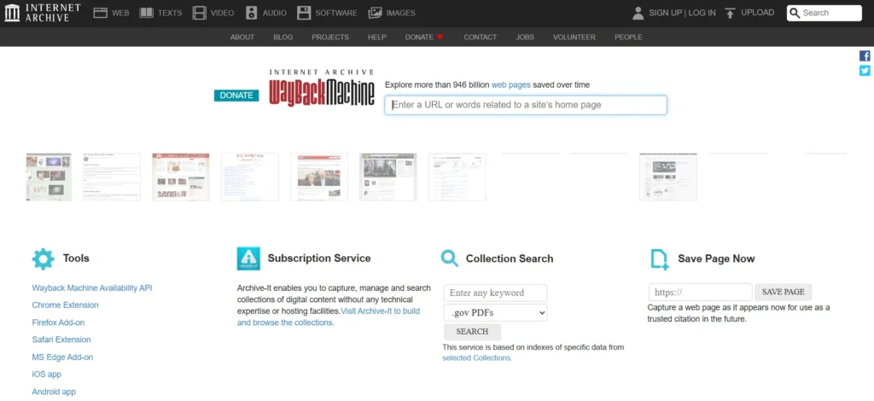Open the .gov PDFs collection dropdown

496,312
